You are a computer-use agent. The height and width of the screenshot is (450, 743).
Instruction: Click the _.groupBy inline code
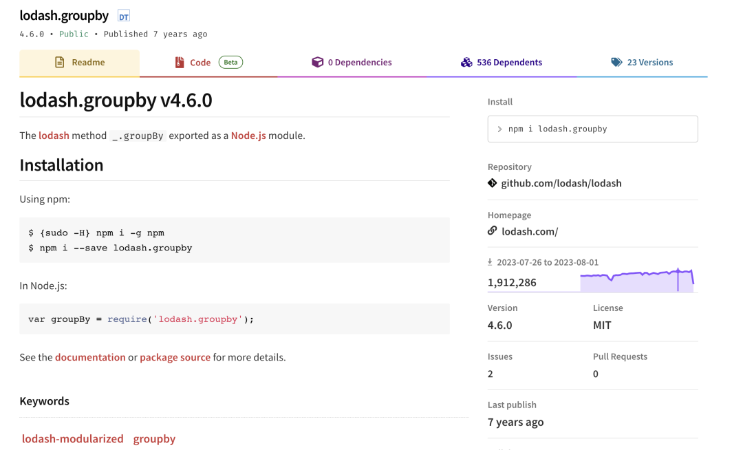(138, 136)
